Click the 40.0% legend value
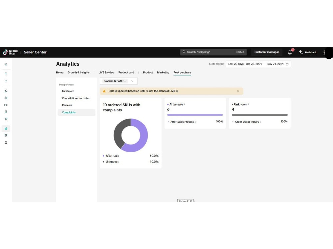The image size is (333, 249). [154, 162]
